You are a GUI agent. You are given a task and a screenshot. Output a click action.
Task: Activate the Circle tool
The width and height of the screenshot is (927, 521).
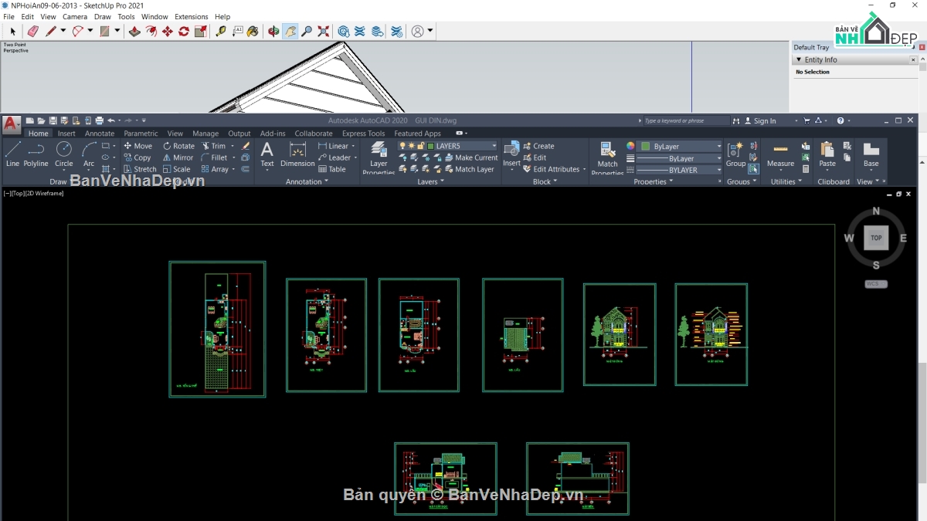click(x=63, y=152)
